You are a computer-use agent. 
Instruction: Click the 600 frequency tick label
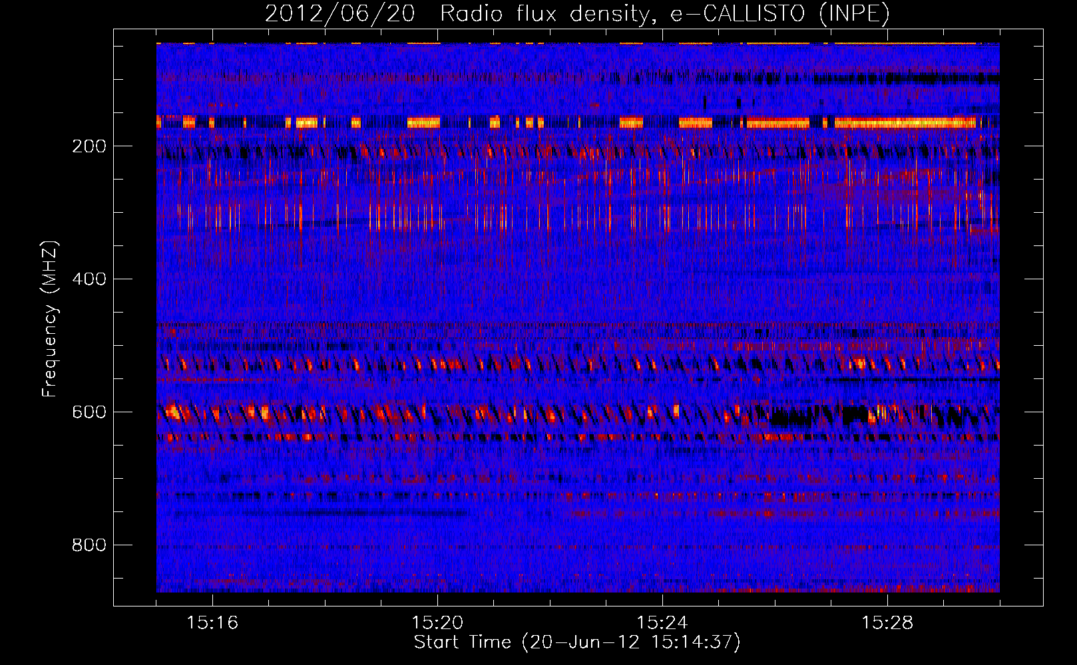point(89,412)
